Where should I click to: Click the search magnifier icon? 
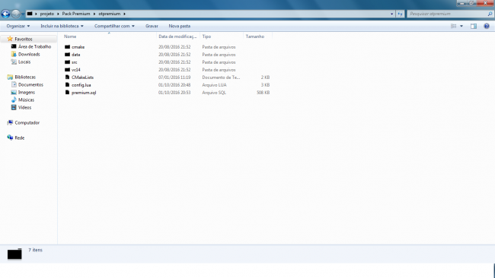pos(490,14)
